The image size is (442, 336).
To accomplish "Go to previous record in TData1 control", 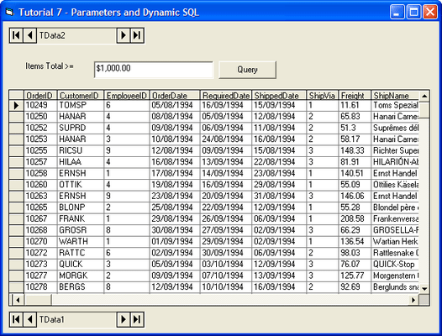I will 30,320.
